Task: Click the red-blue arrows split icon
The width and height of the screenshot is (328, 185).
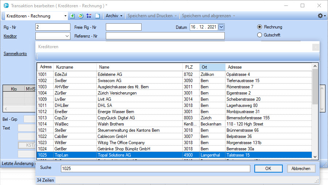Action: point(89,16)
